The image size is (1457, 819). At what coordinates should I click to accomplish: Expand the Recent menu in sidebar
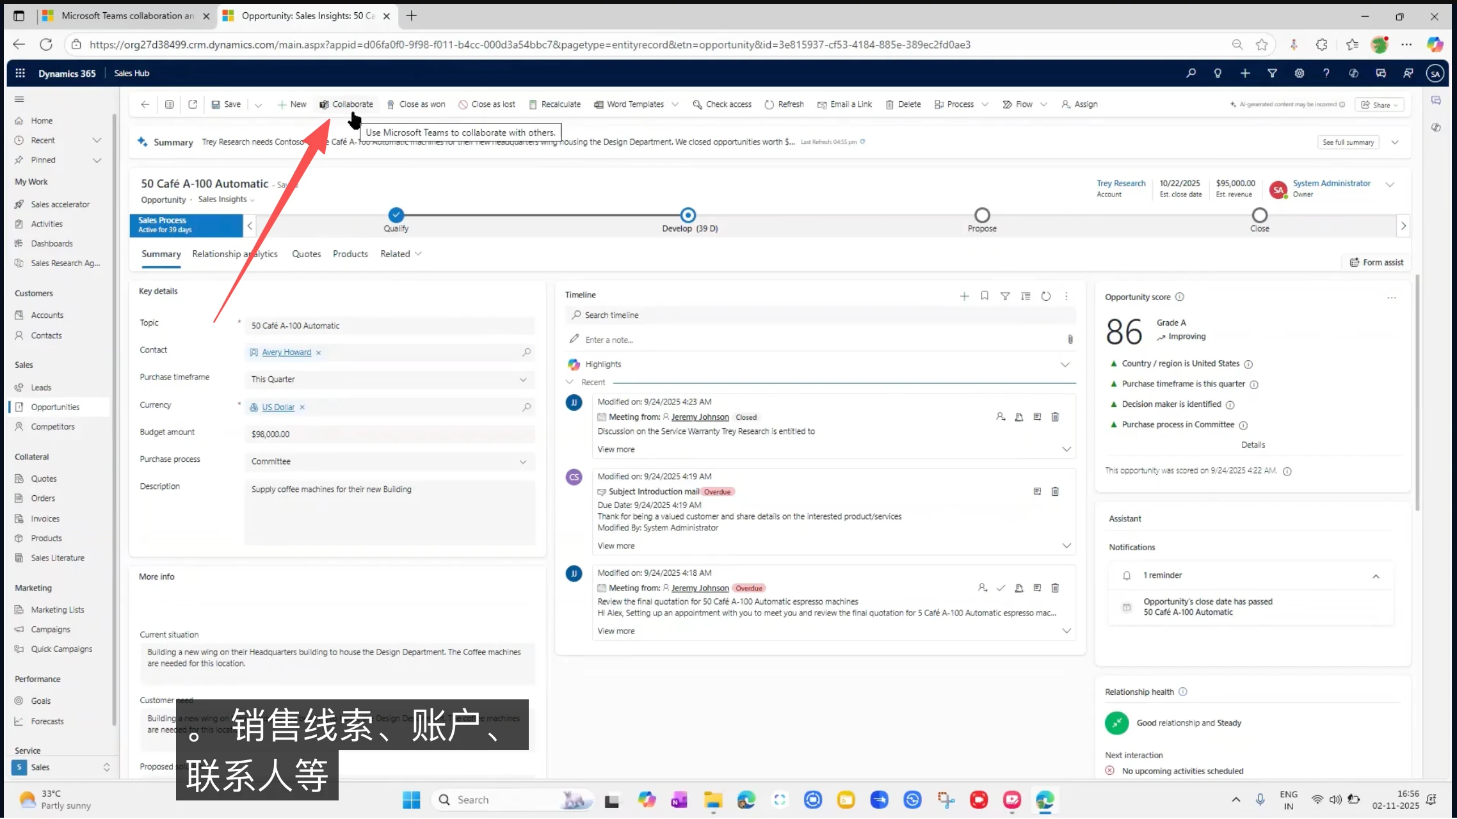pos(97,140)
